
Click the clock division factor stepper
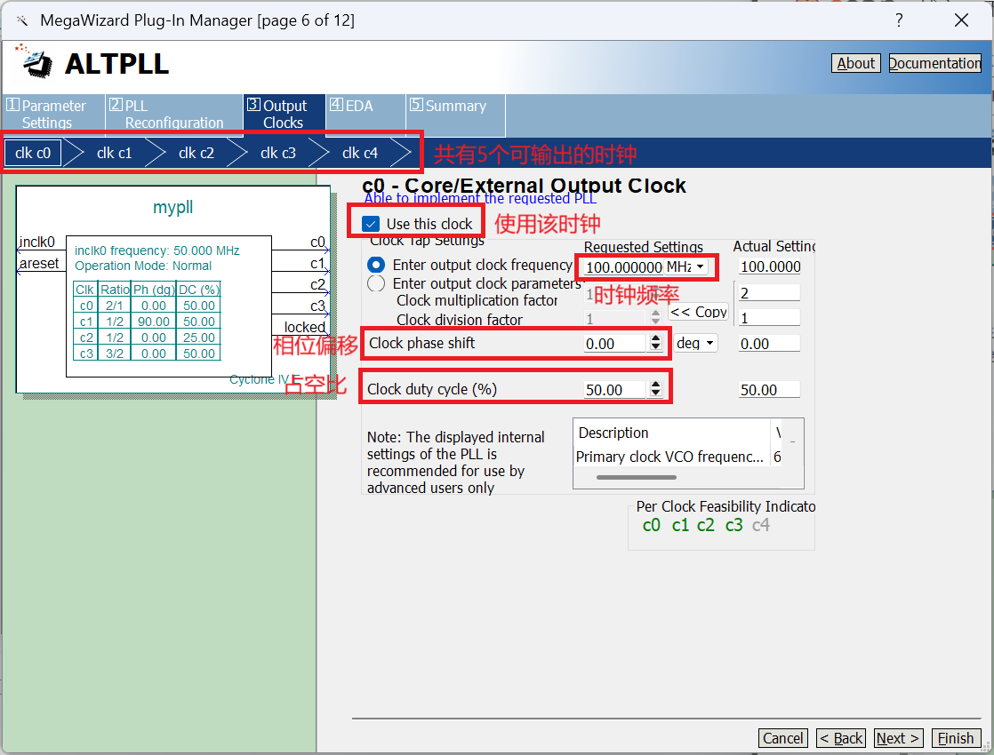655,317
